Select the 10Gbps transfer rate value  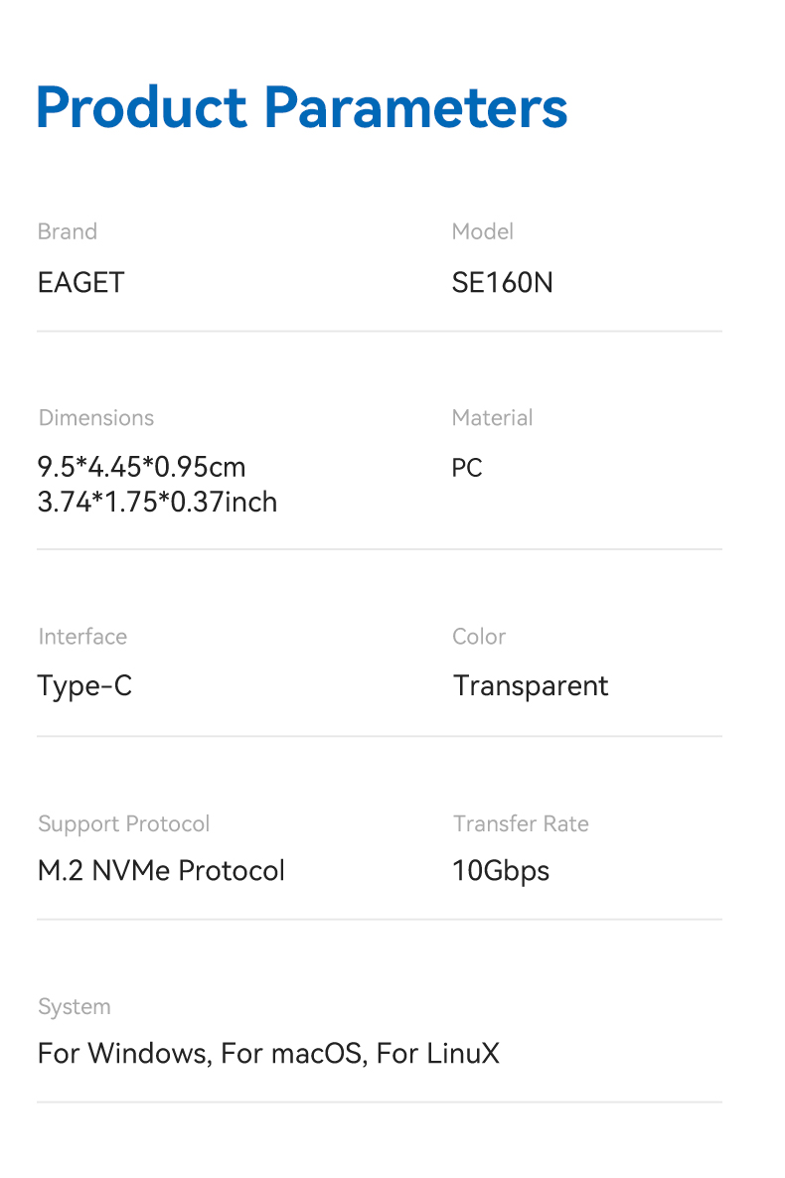pyautogui.click(x=501, y=871)
